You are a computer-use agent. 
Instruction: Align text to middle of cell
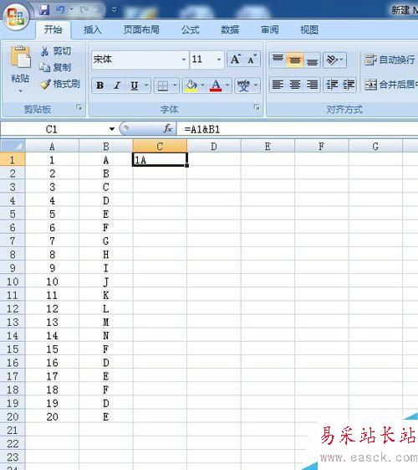point(295,59)
